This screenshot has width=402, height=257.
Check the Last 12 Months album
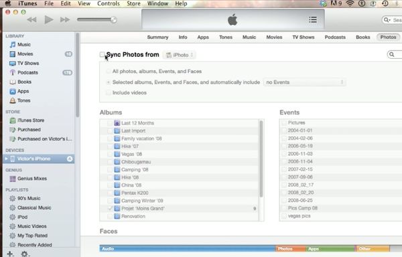(110, 123)
